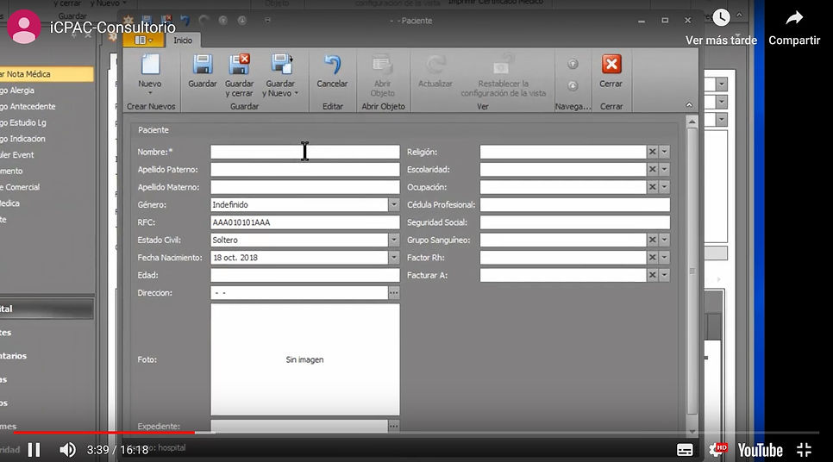Seek the red video progress bar
This screenshot has height=462, width=833.
[x=104, y=432]
